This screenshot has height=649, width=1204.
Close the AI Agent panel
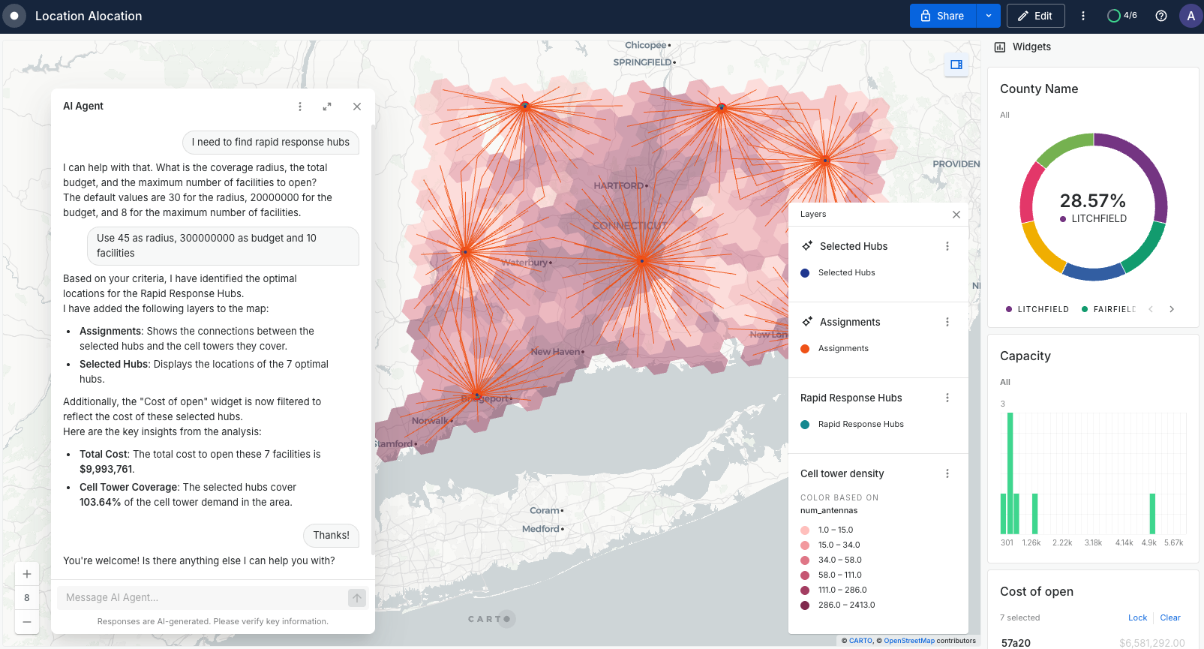pos(357,107)
